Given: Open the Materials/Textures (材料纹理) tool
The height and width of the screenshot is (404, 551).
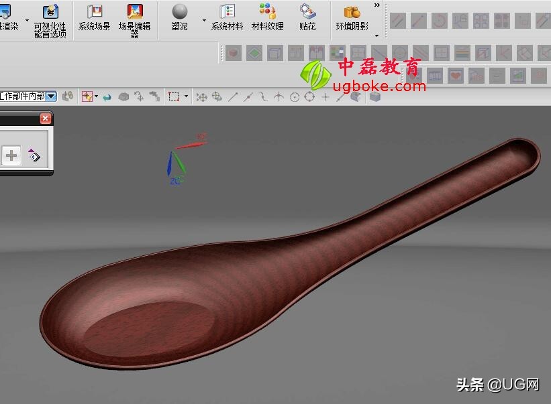Looking at the screenshot, I should point(267,18).
